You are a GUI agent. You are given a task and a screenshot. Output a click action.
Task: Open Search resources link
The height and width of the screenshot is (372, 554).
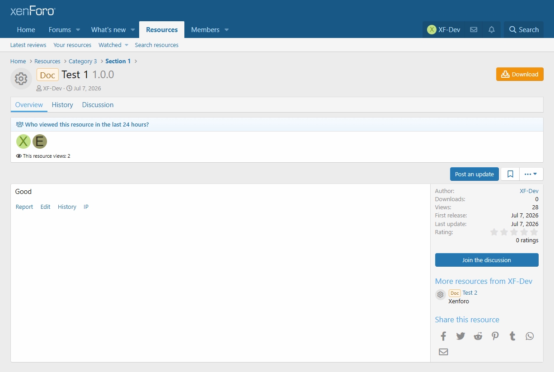[x=156, y=45]
